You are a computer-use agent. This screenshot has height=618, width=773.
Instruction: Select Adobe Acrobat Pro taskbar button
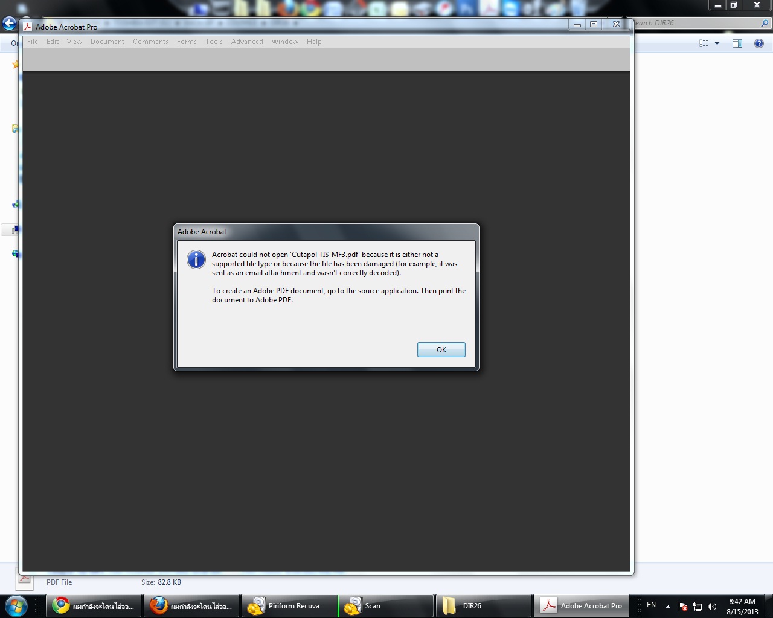tap(582, 606)
